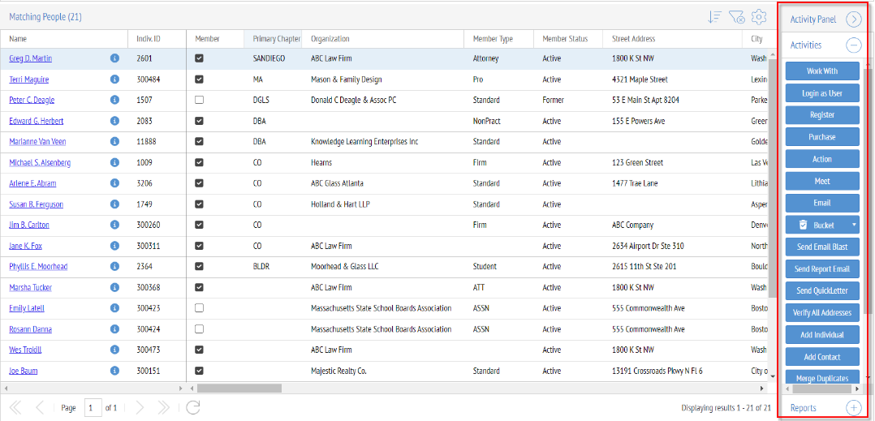Click the Work With button
Viewport: 875px width, 421px height.
click(x=822, y=71)
